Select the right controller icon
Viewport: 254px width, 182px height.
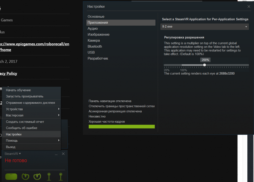[37, 176]
